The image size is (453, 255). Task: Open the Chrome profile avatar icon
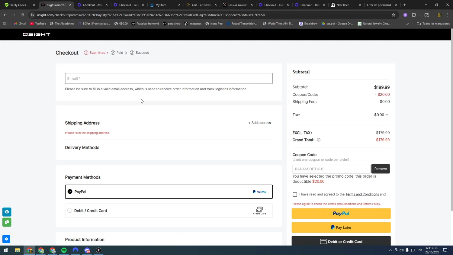coord(439,15)
